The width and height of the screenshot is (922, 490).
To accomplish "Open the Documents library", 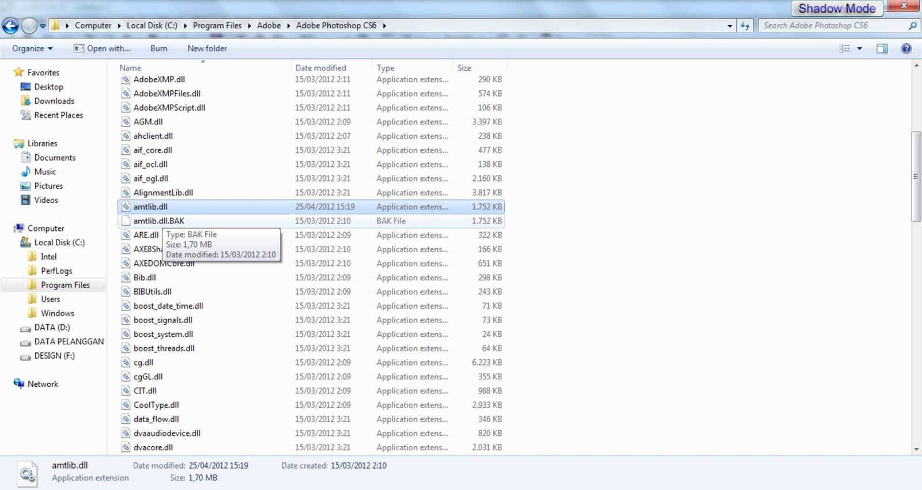I will [x=55, y=158].
